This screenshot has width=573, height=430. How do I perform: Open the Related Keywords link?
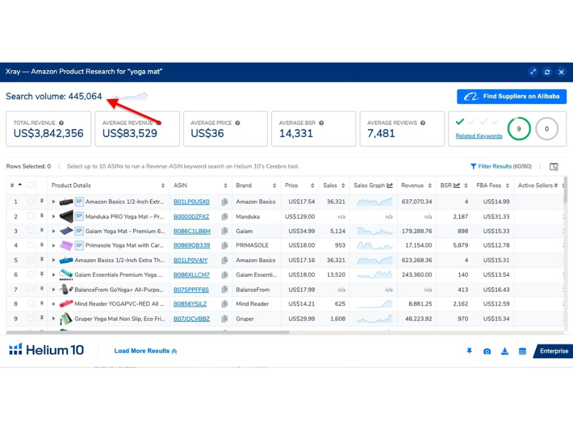click(x=478, y=136)
